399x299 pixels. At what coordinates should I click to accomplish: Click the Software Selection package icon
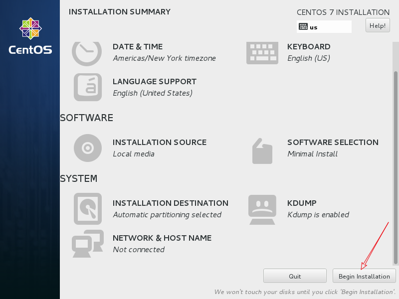click(x=262, y=150)
